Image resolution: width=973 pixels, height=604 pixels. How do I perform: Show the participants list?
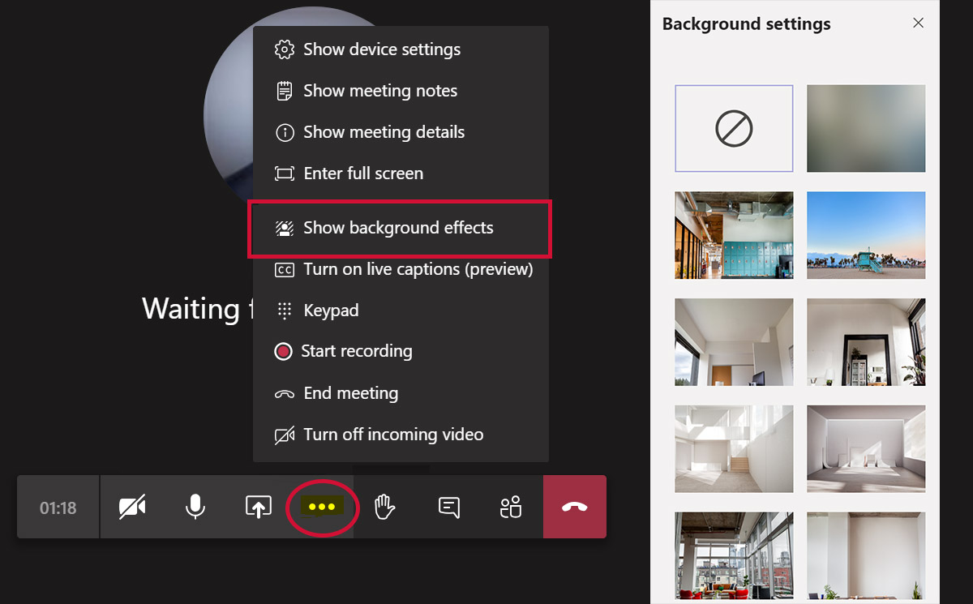click(x=510, y=507)
